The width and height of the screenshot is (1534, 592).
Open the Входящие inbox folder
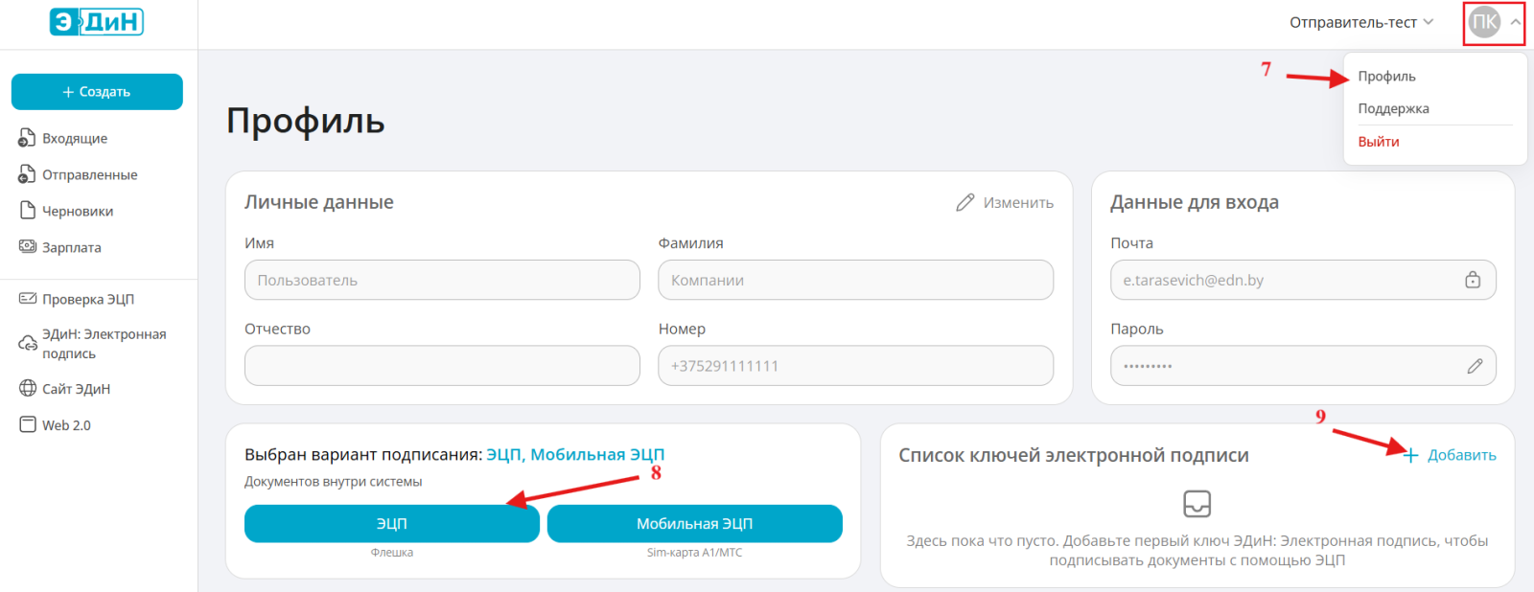(x=74, y=139)
